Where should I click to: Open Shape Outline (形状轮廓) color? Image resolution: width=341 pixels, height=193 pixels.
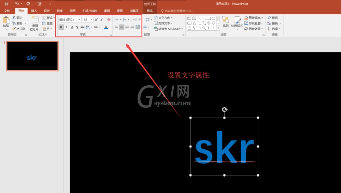pyautogui.click(x=254, y=23)
